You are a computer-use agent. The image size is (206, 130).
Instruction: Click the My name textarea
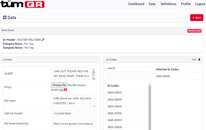73,101
